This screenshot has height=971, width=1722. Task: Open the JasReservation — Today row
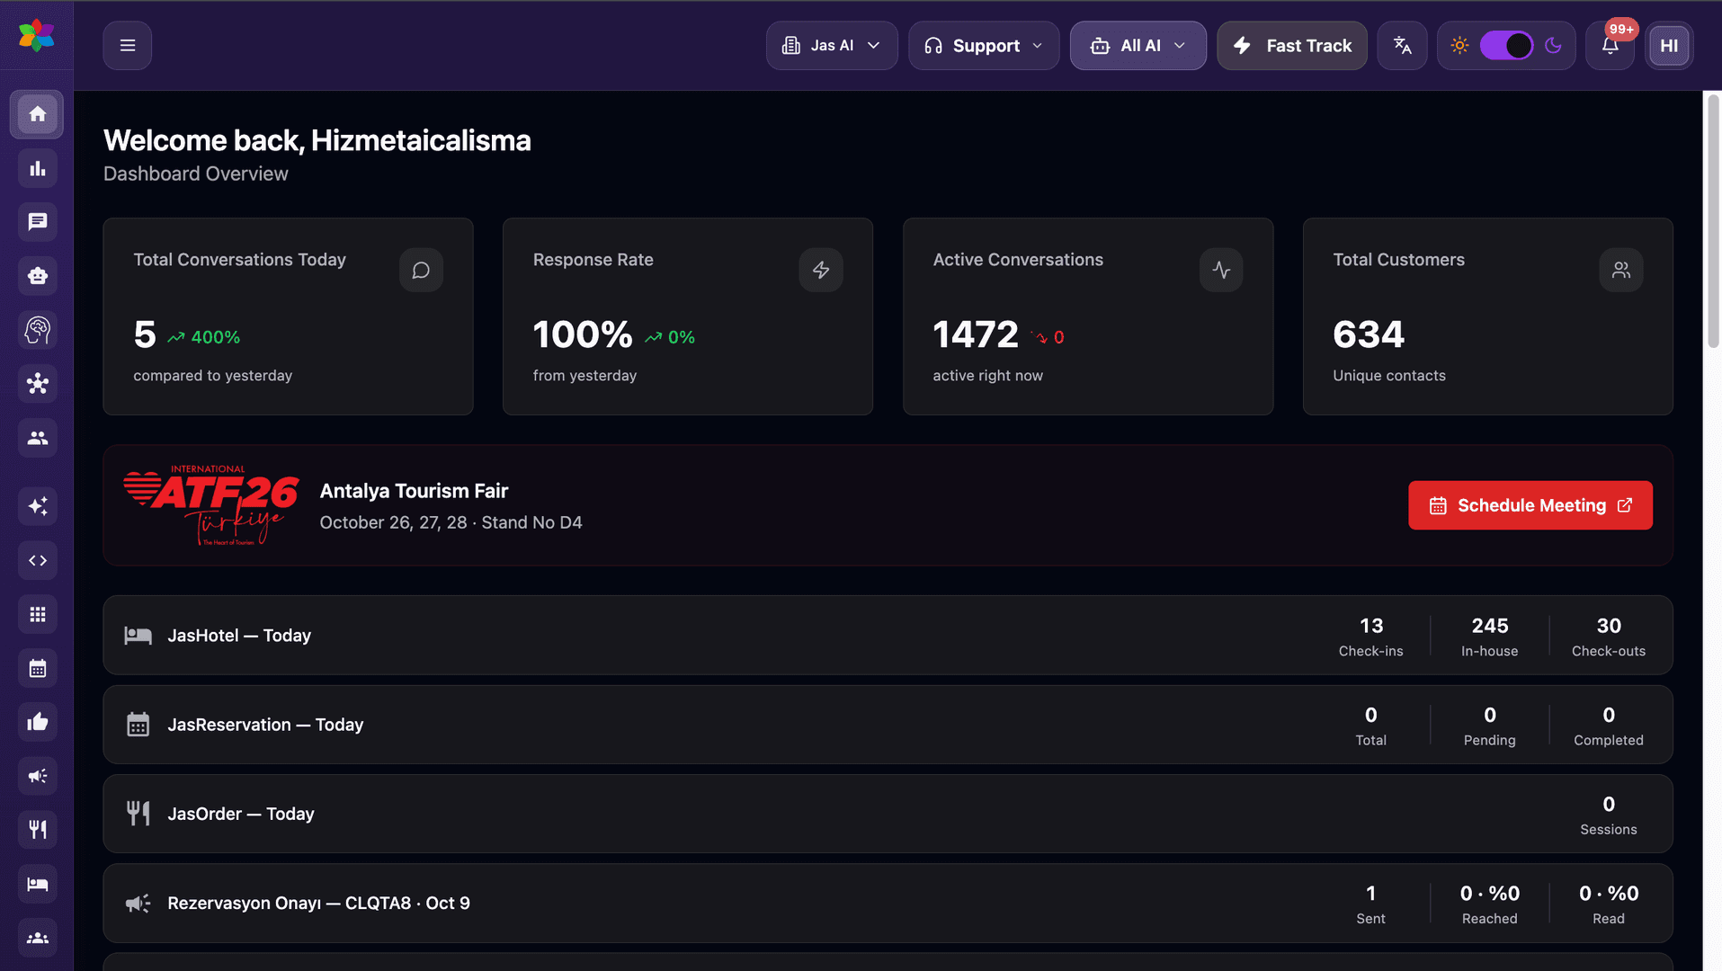click(x=888, y=725)
